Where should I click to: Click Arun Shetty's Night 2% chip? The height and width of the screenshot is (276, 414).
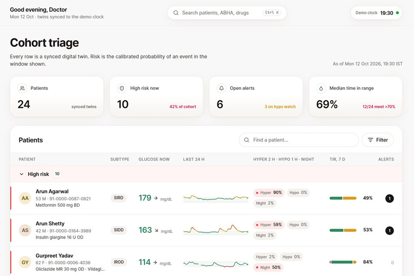[265, 235]
